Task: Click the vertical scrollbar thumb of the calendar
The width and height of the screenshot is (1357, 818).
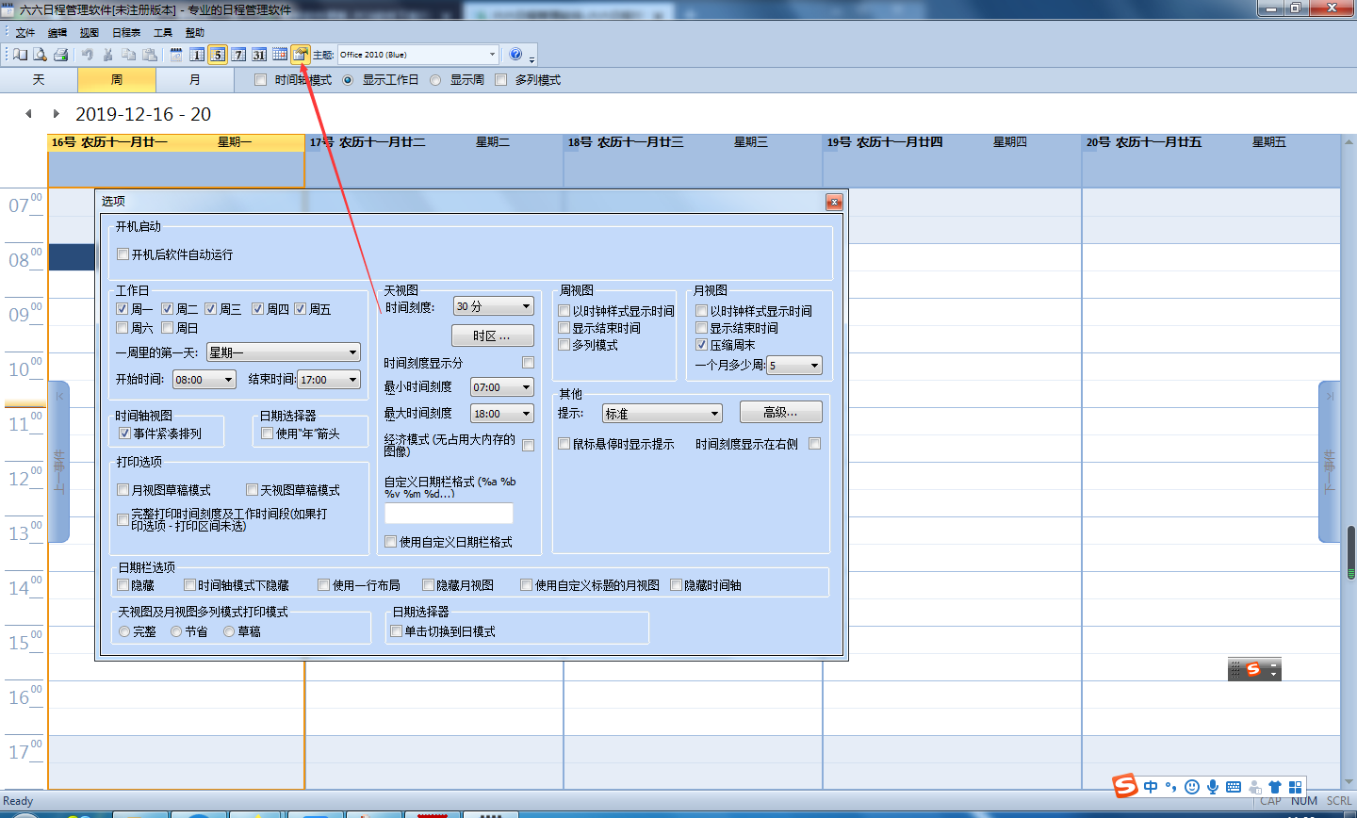Action: coord(1350,551)
